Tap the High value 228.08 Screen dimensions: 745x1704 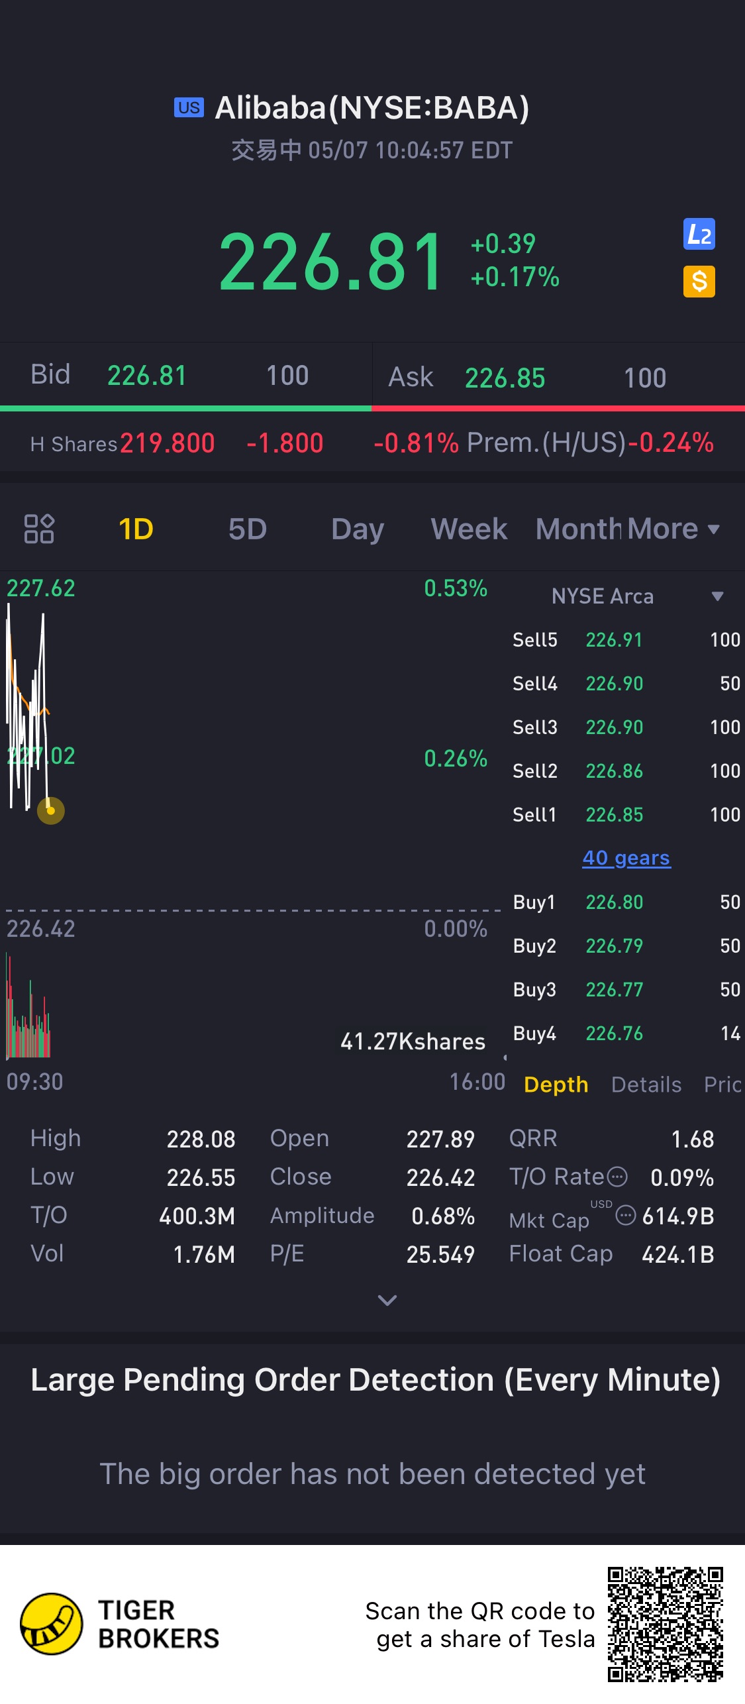point(201,1139)
